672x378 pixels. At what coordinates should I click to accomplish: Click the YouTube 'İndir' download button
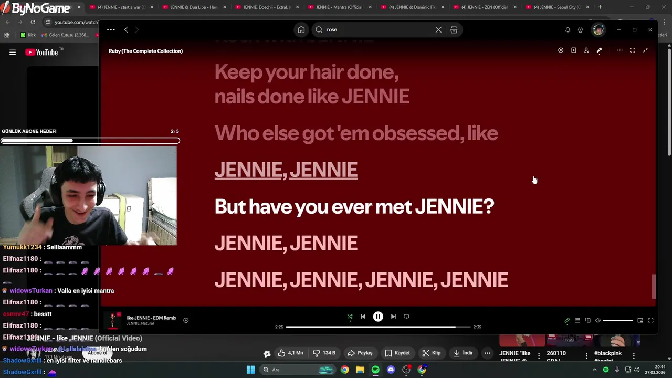coord(463,353)
